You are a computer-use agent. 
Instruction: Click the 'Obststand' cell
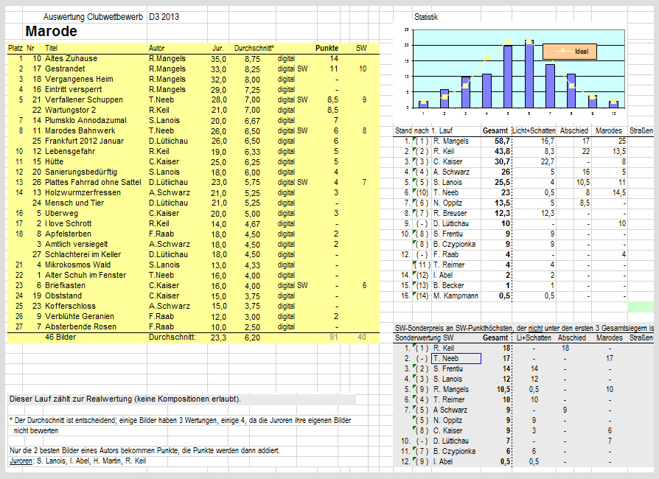tap(63, 296)
